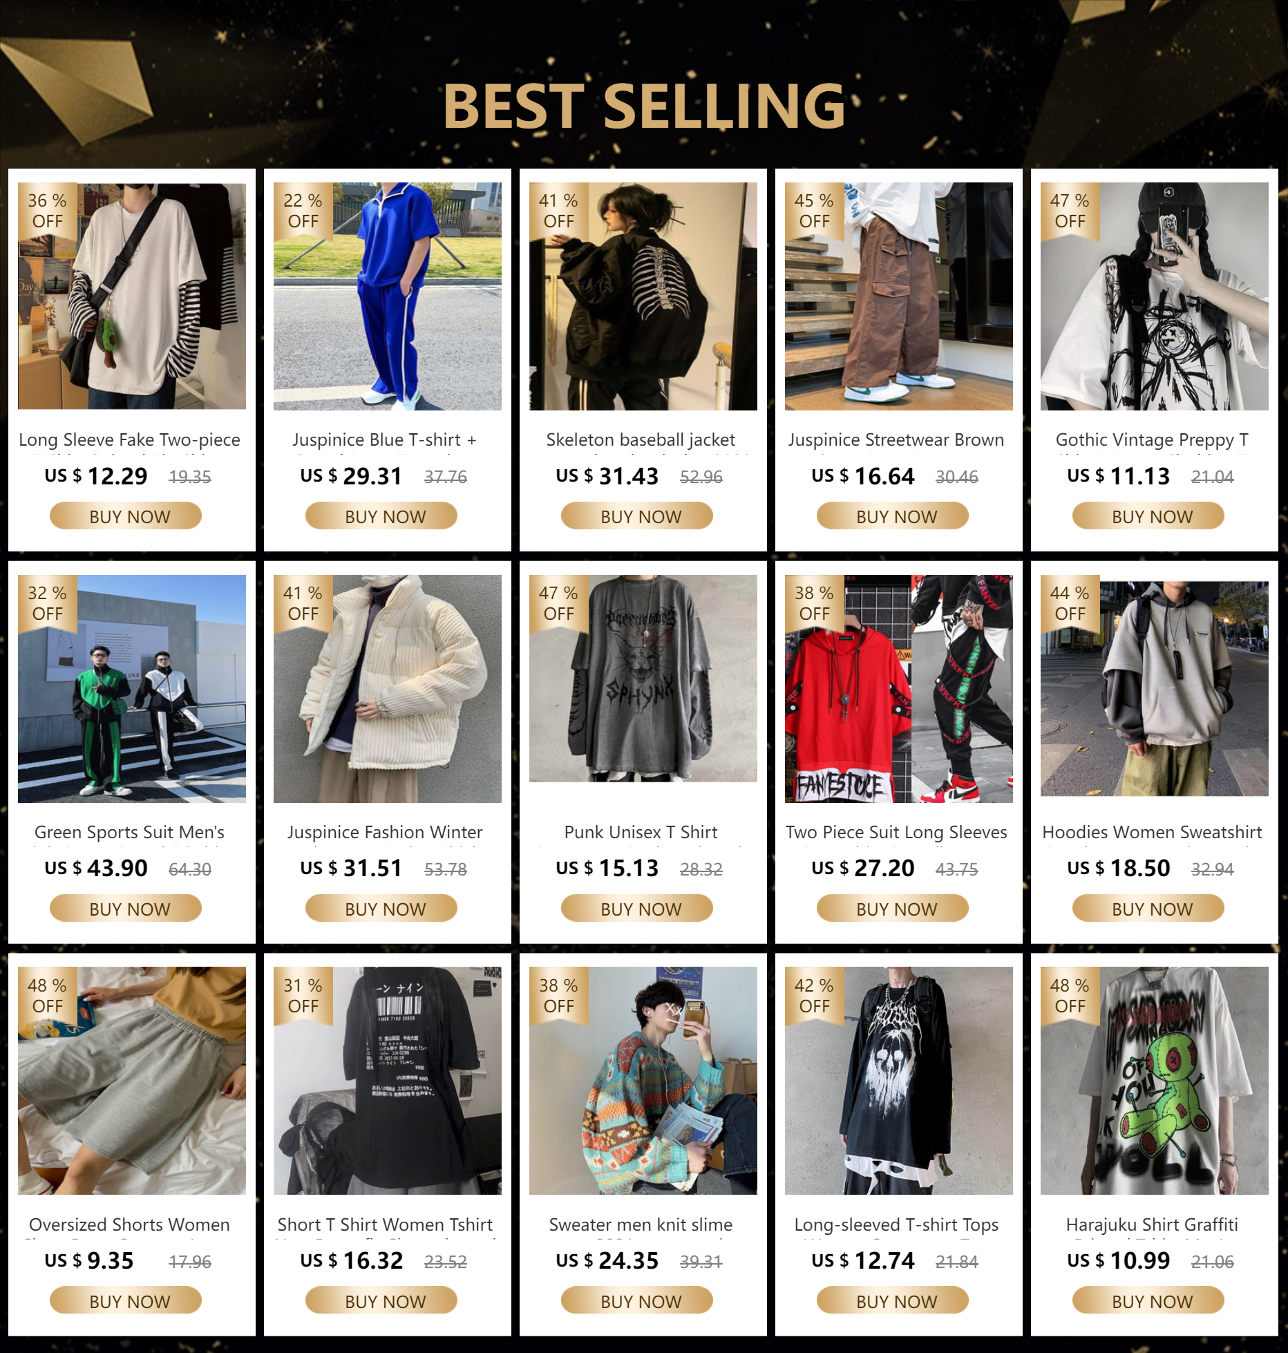
Task: Select the blue T-shirt tracksuit thumbnail
Action: click(x=387, y=296)
